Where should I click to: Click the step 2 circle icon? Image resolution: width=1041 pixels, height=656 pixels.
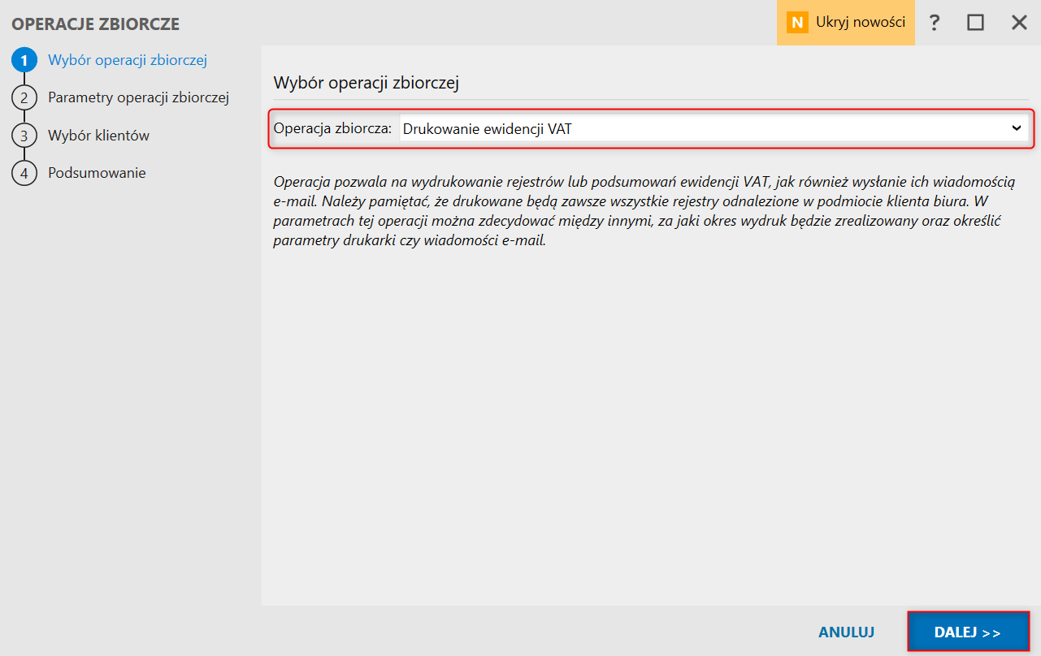[x=24, y=97]
